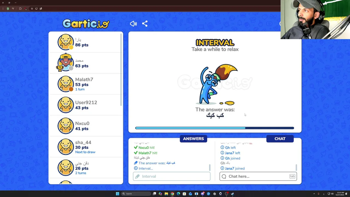Click the "41 pts" score of Nxcu0
Viewport: 350px width, 197px height.
click(x=82, y=129)
